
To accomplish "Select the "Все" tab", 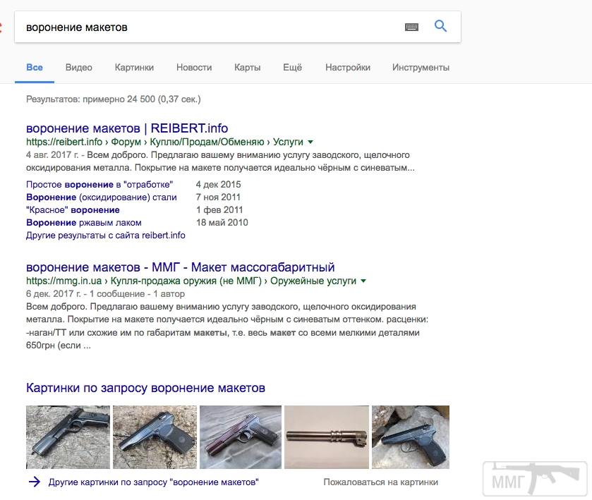I will 35,68.
